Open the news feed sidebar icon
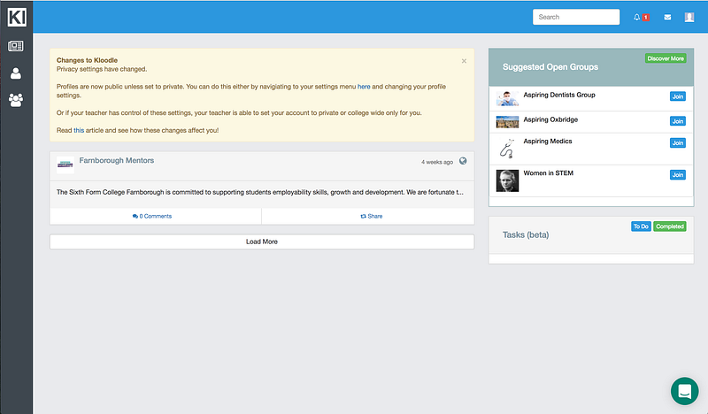 pyautogui.click(x=16, y=46)
